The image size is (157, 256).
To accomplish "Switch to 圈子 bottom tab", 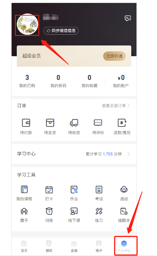I will (x=99, y=246).
